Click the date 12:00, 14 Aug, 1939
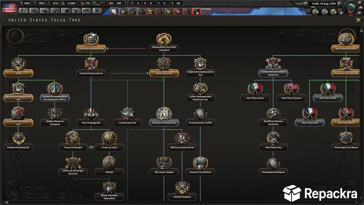This screenshot has height=205, width=364. pyautogui.click(x=324, y=4)
